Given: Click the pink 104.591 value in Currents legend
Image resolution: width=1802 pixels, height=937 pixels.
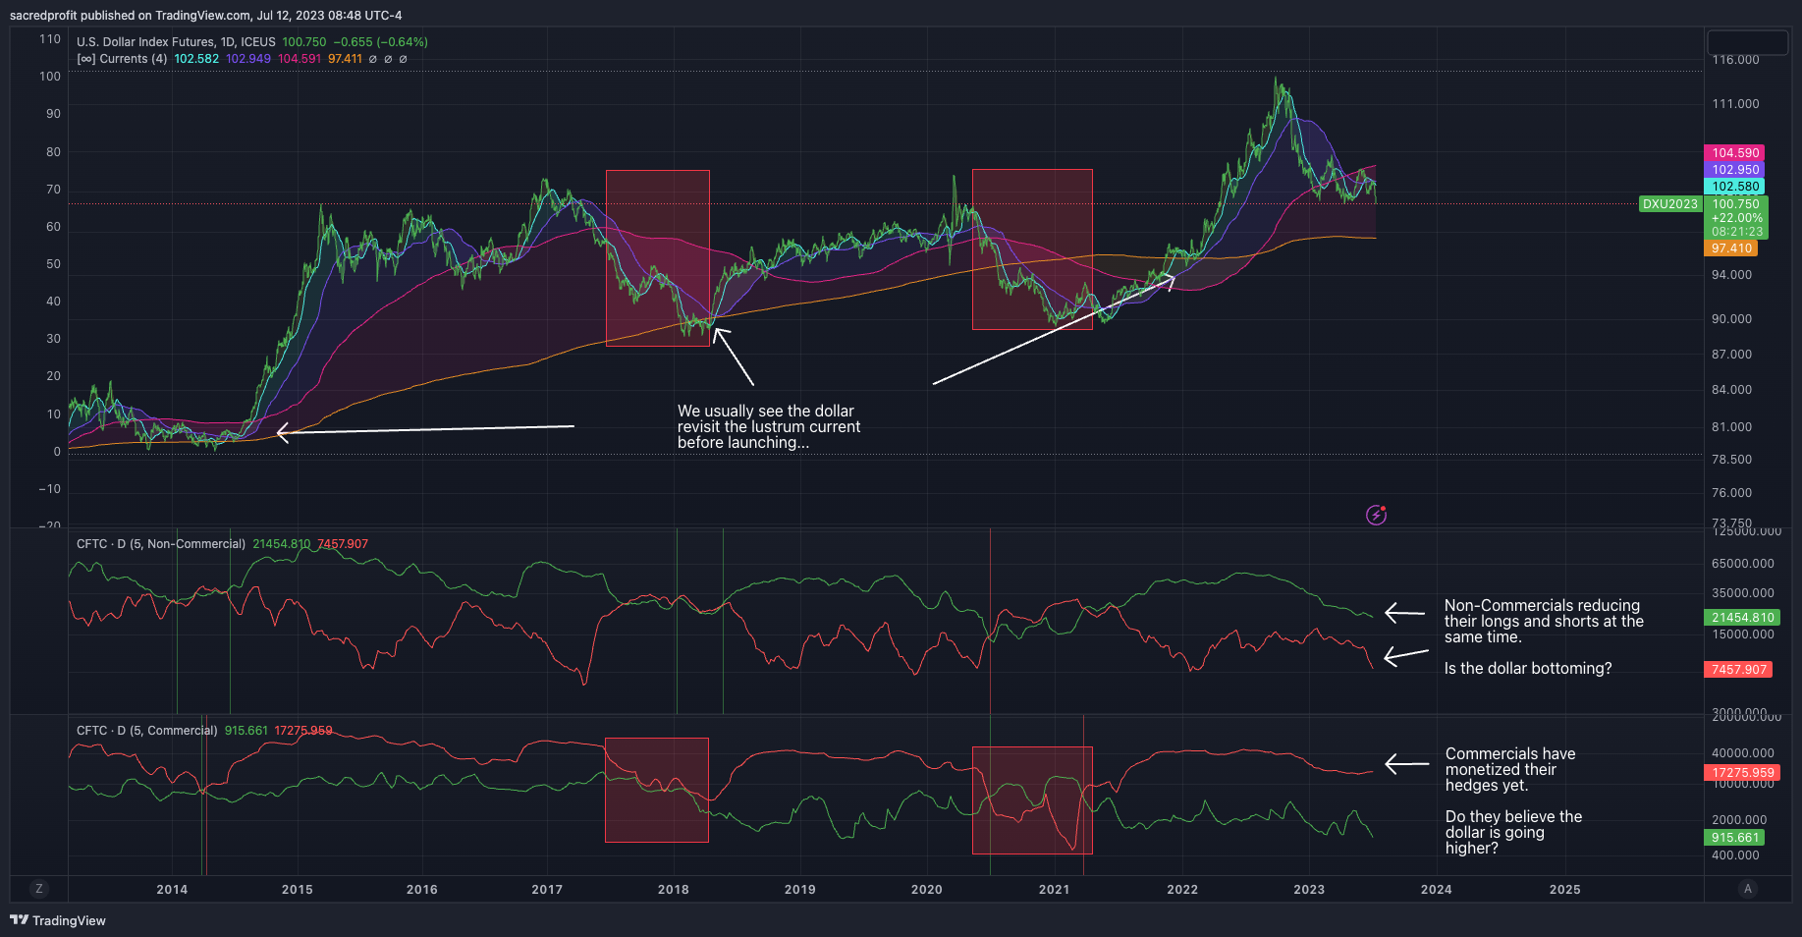Looking at the screenshot, I should pyautogui.click(x=300, y=59).
